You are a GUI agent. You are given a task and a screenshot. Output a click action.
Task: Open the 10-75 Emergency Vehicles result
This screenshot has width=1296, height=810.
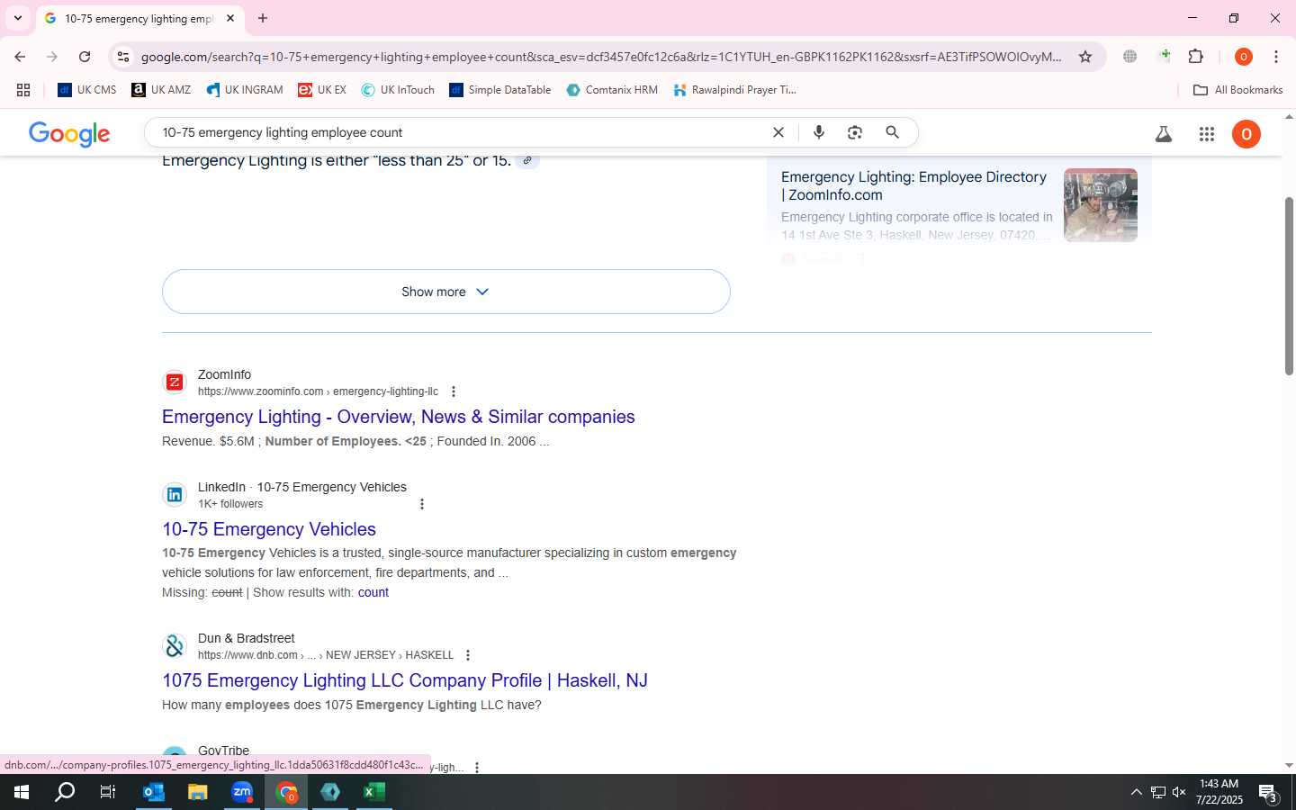pos(269,529)
